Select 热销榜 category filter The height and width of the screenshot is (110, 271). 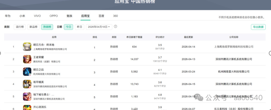tap(47, 27)
